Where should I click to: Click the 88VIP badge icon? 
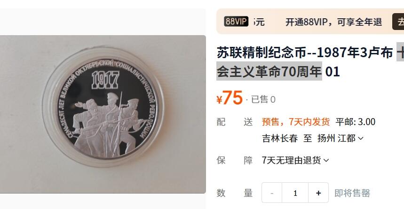[x=236, y=22]
